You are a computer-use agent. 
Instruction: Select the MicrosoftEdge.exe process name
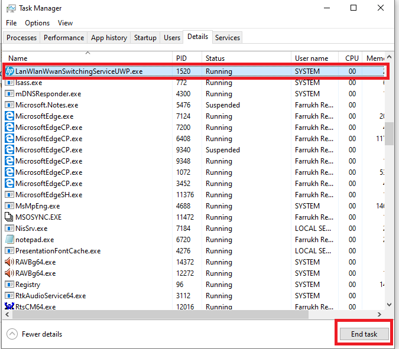[44, 116]
